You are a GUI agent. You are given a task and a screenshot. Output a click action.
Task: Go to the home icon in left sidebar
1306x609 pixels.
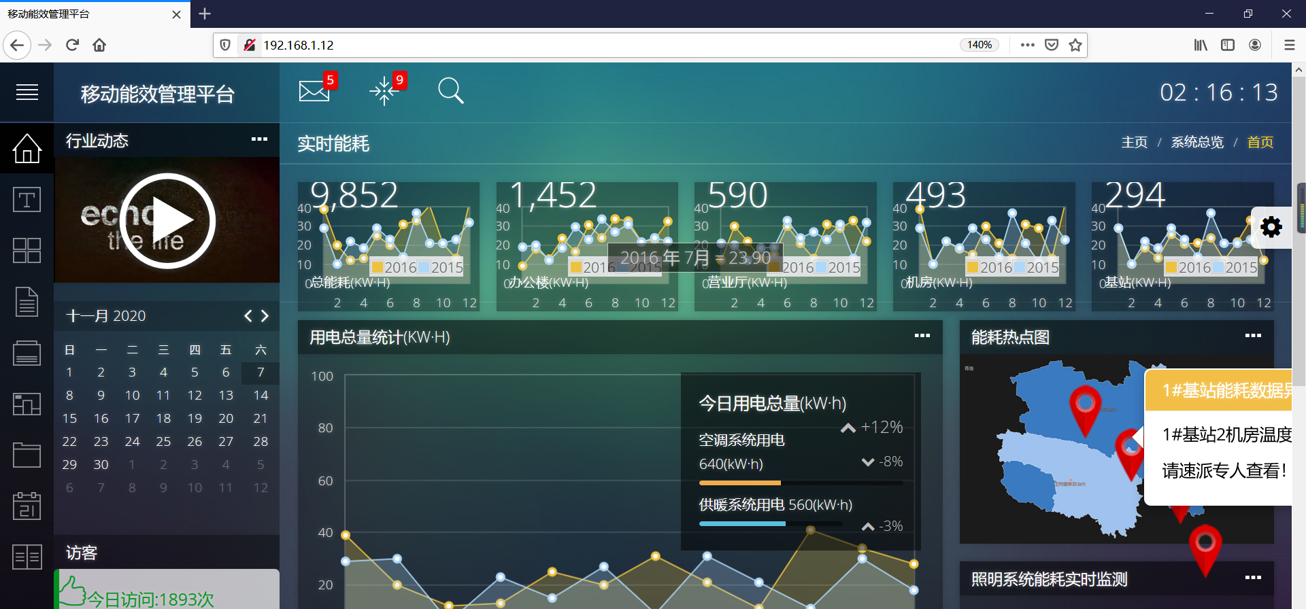coord(27,148)
